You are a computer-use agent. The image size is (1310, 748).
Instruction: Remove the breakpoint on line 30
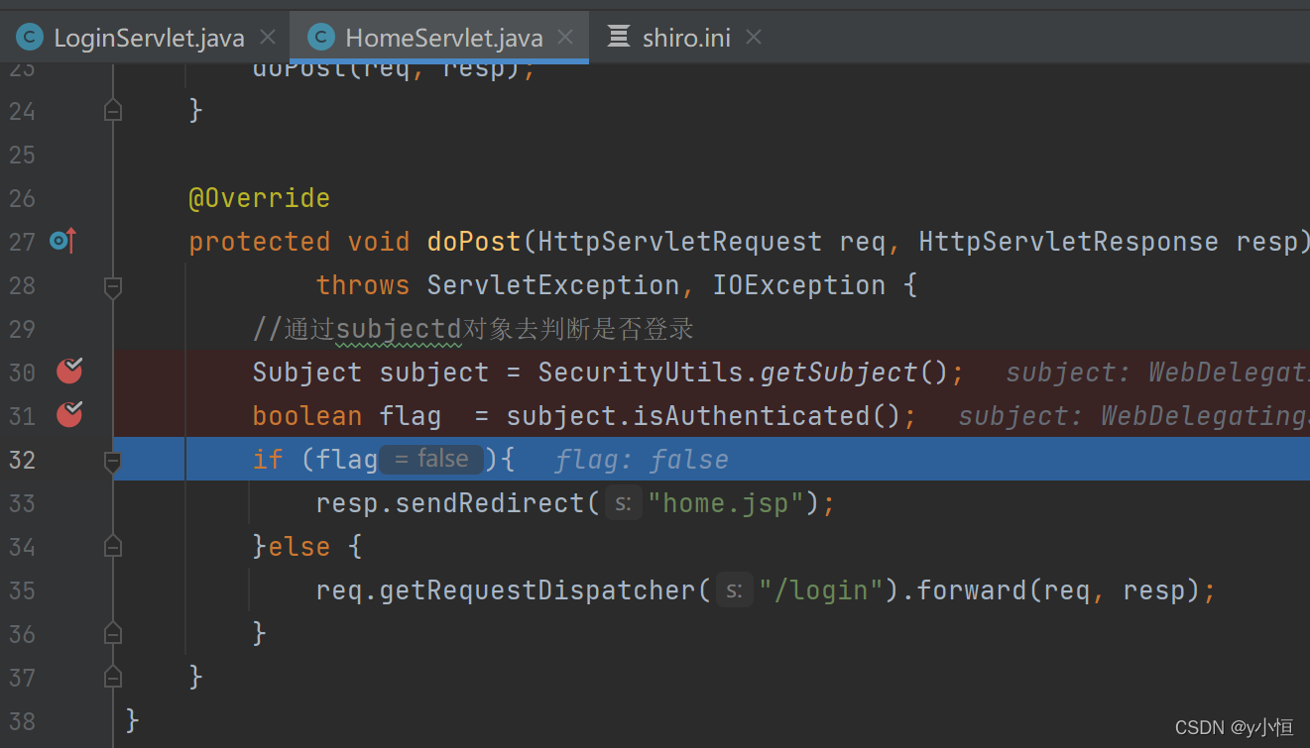pyautogui.click(x=69, y=372)
